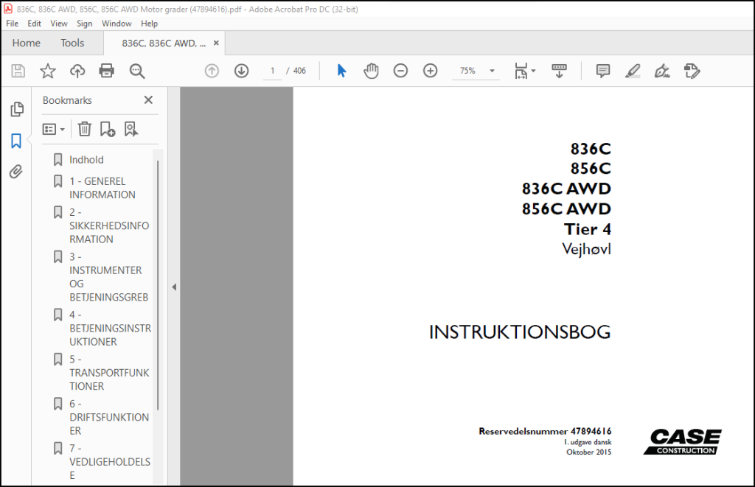Toggle the Bookmarks side panel icon
The height and width of the screenshot is (487, 755).
[x=16, y=141]
